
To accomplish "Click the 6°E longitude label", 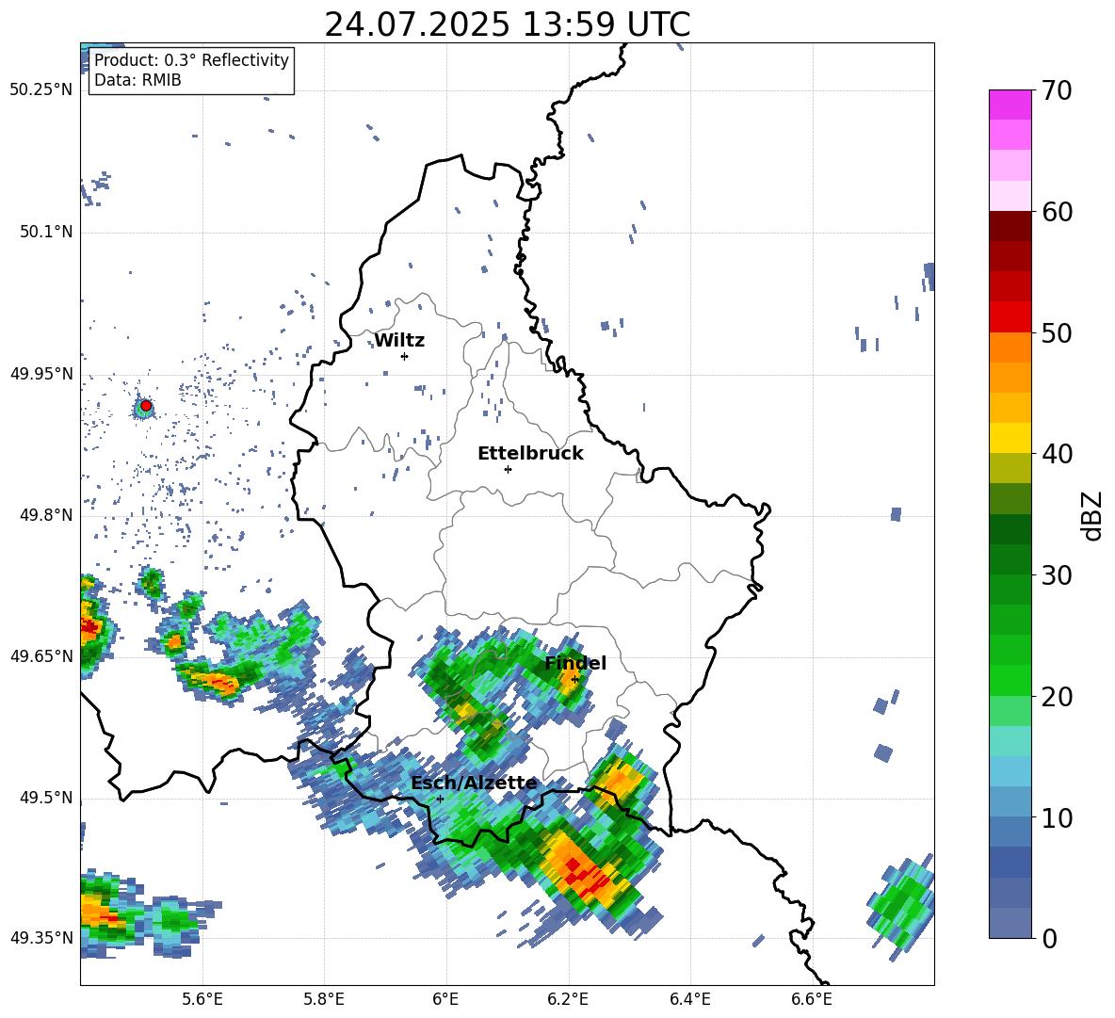I will pos(445,999).
